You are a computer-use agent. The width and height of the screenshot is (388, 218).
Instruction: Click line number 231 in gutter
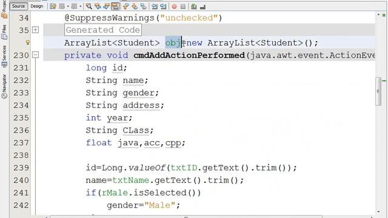point(21,68)
